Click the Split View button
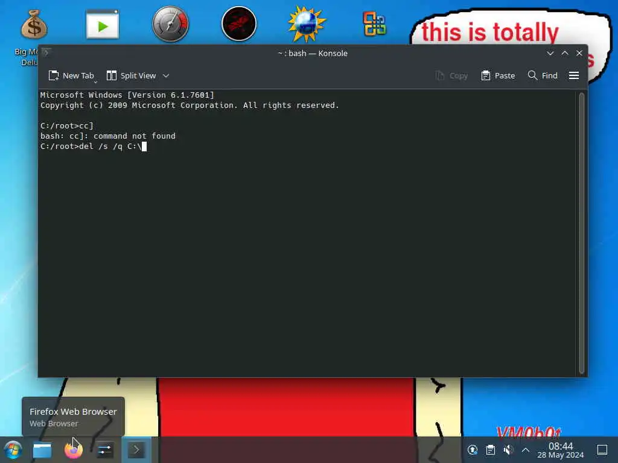Screen dimensions: 618x463 [131, 75]
